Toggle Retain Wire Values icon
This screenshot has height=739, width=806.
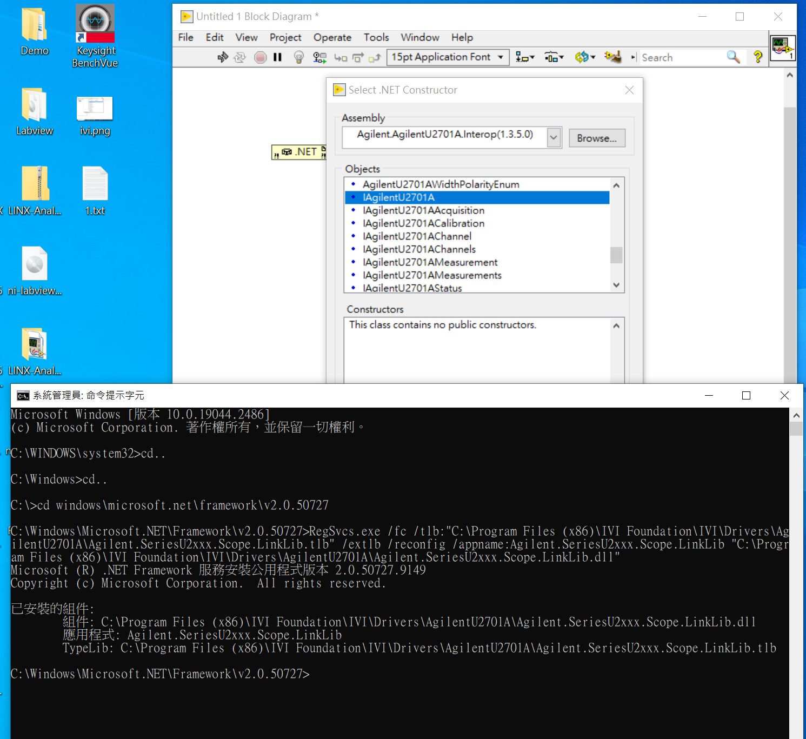pos(319,57)
